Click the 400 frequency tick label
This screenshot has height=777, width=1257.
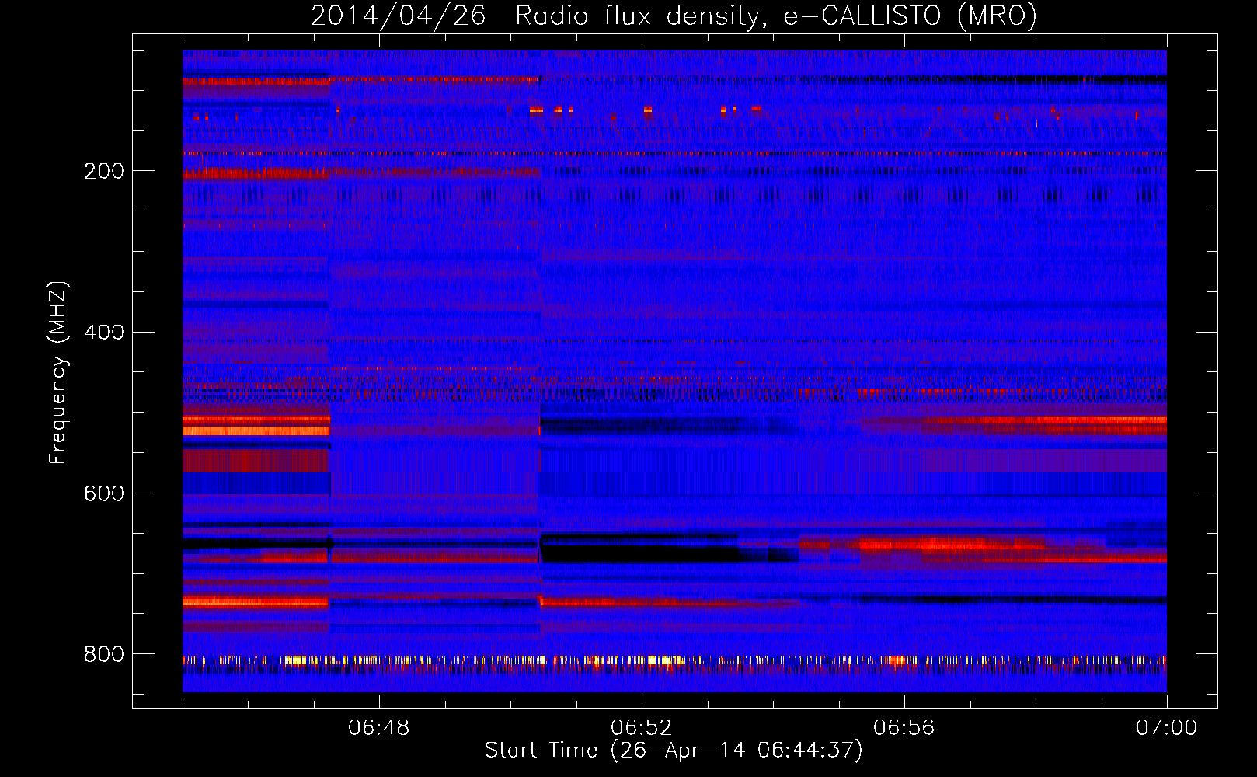(x=104, y=333)
